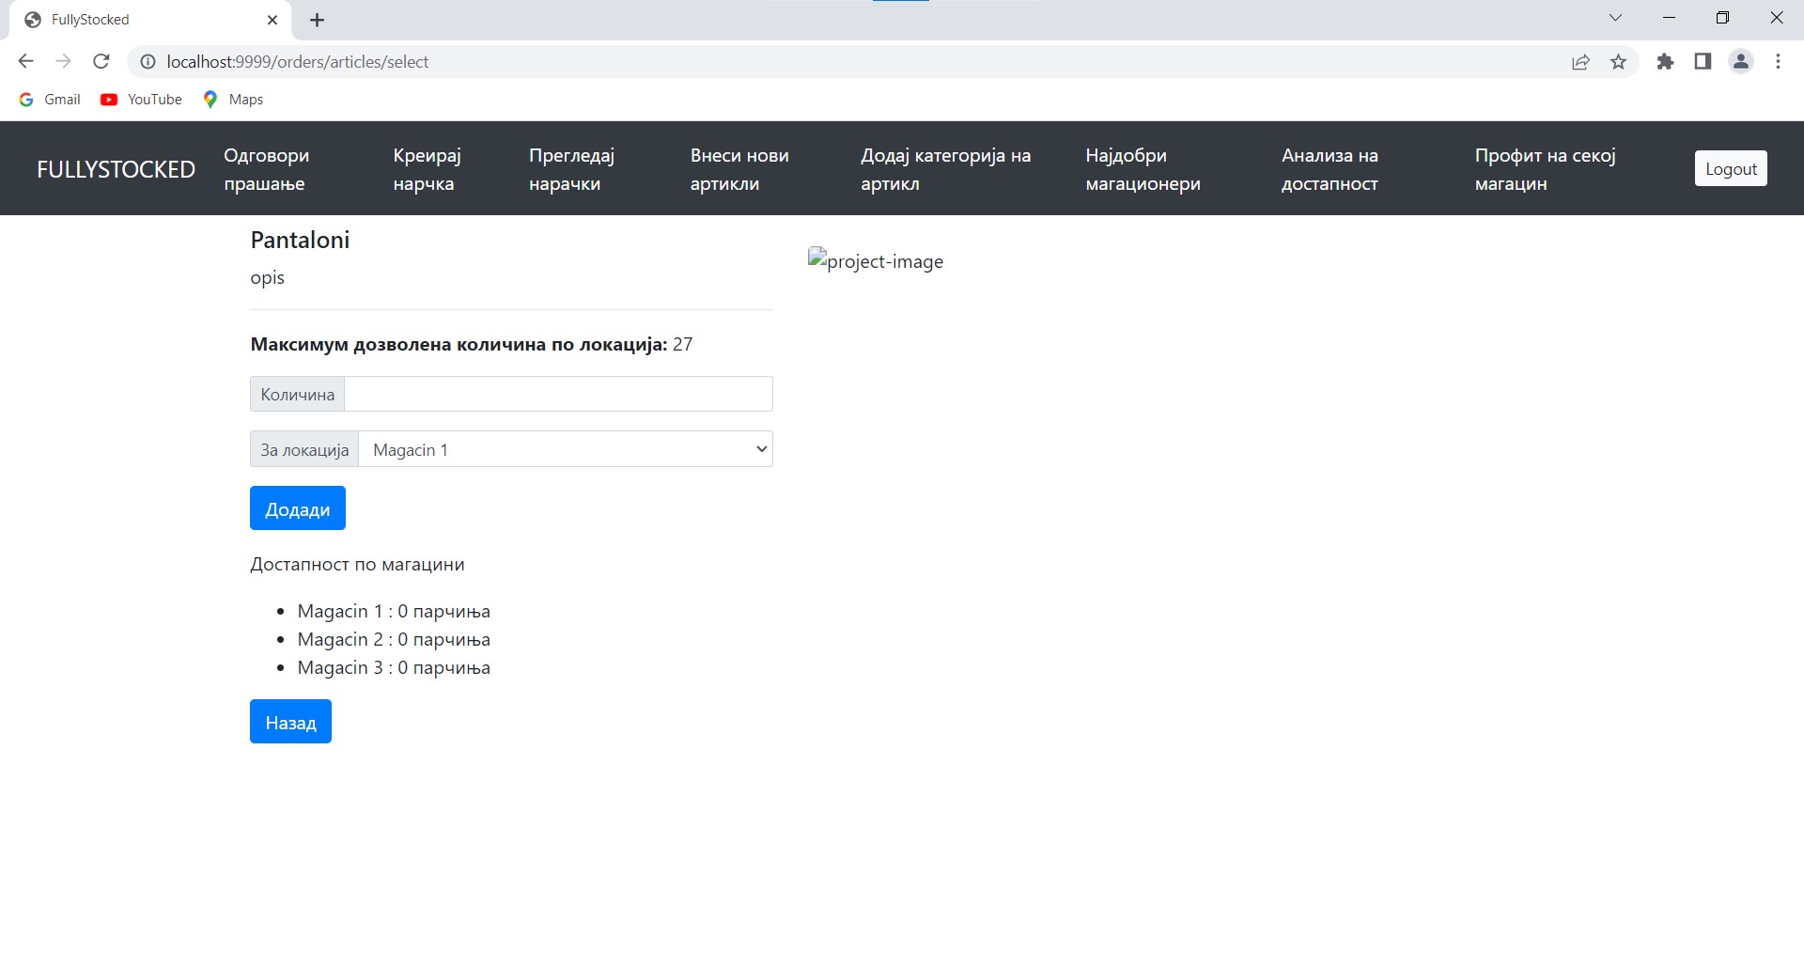Viewport: 1804px width, 968px height.
Task: Bookmark this page with the star icon
Action: [1618, 62]
